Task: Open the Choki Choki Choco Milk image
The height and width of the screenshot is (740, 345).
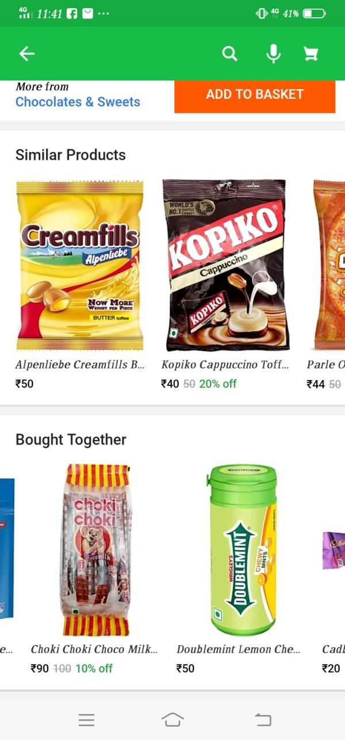Action: (x=96, y=550)
